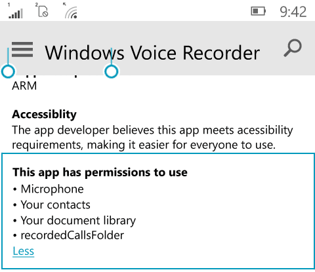The width and height of the screenshot is (315, 272).
Task: Open the hamburger menu
Action: coord(22,50)
